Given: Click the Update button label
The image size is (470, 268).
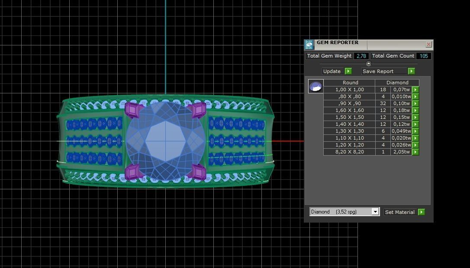Looking at the screenshot, I should [332, 71].
